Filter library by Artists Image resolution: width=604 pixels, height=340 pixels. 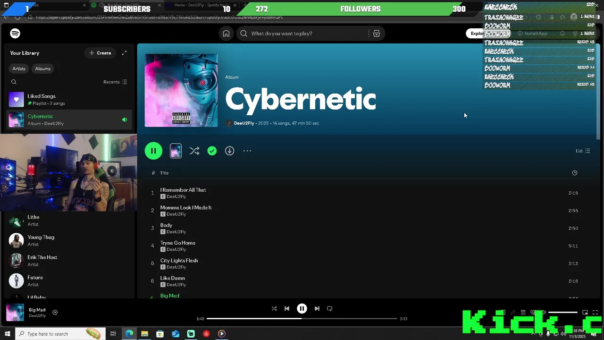click(x=19, y=68)
